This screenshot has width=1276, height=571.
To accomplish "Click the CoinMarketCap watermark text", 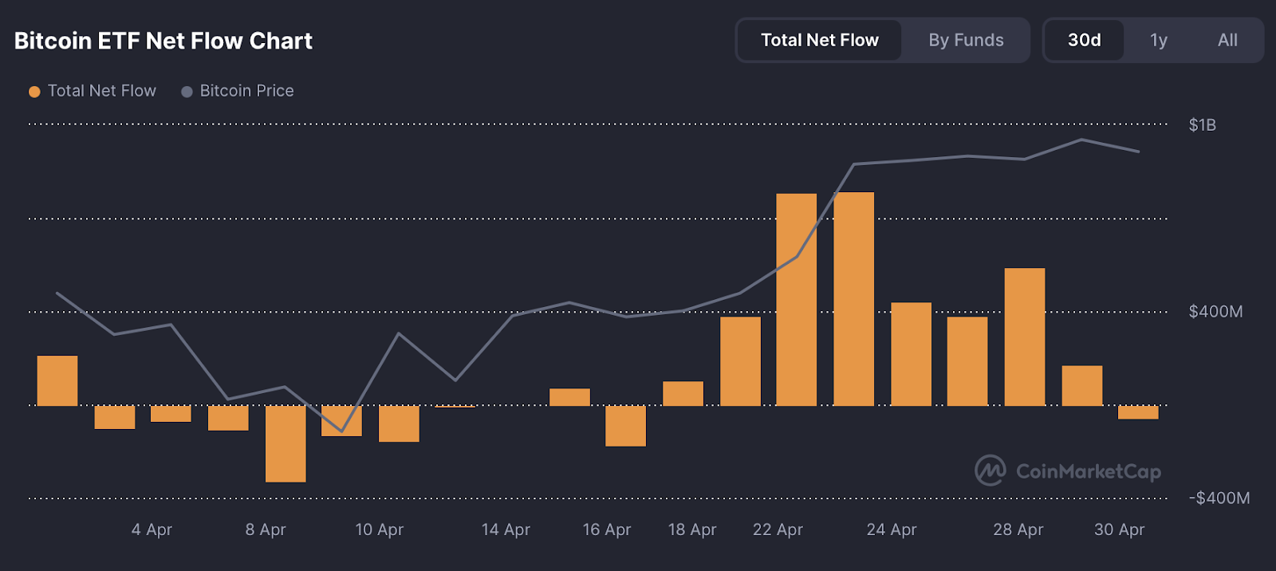I will pyautogui.click(x=1088, y=471).
